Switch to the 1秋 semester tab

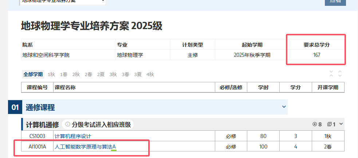point(51,75)
